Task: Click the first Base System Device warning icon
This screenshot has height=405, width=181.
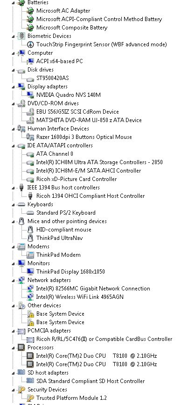Action: coord(30,314)
